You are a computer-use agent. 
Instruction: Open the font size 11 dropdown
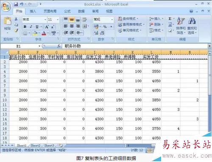click(x=58, y=20)
